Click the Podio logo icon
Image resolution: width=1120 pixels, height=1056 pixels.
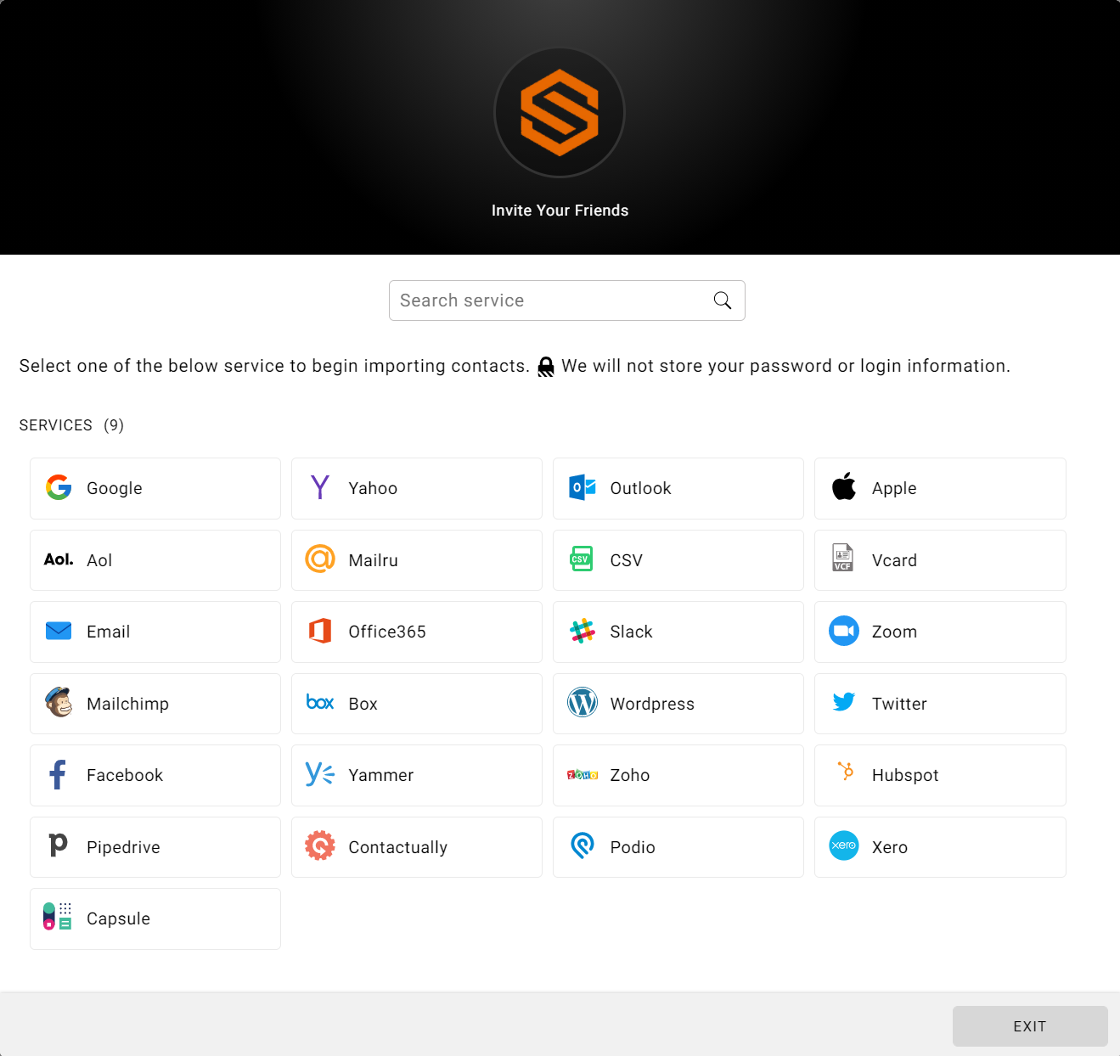click(x=583, y=845)
